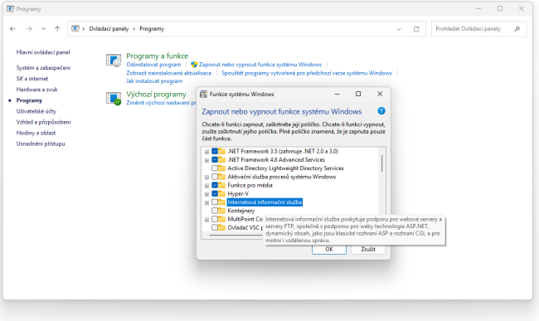Click the Hyper-V folder icon
The height and width of the screenshot is (321, 539).
tap(221, 193)
